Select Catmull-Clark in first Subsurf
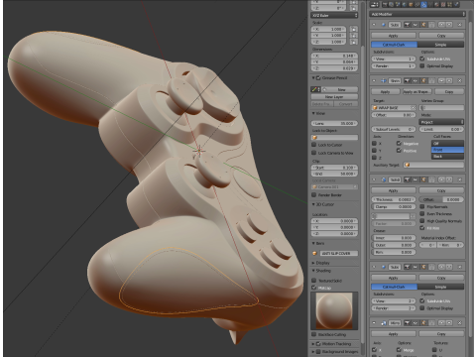The image size is (476, 357). pyautogui.click(x=394, y=45)
